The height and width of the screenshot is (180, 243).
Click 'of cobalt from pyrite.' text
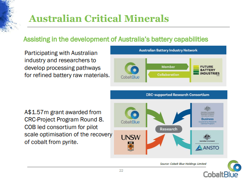coord(51,142)
